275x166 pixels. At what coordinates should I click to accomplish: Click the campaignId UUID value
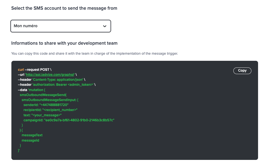point(79,120)
